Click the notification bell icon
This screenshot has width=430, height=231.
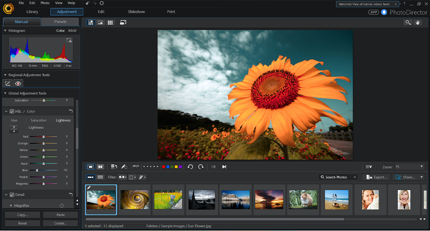point(384,12)
